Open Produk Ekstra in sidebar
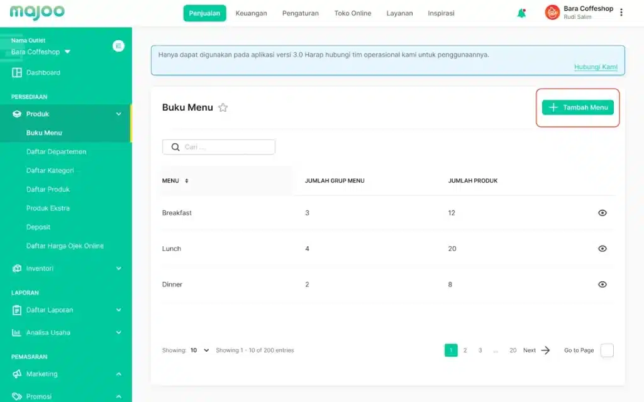The width and height of the screenshot is (644, 402). 48,209
